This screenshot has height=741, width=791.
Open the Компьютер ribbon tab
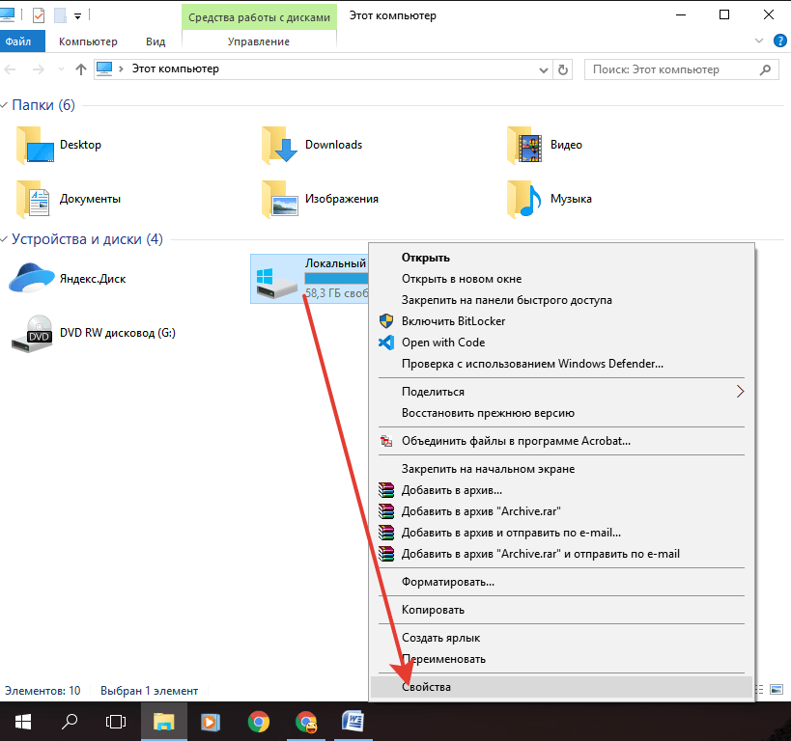(x=88, y=41)
